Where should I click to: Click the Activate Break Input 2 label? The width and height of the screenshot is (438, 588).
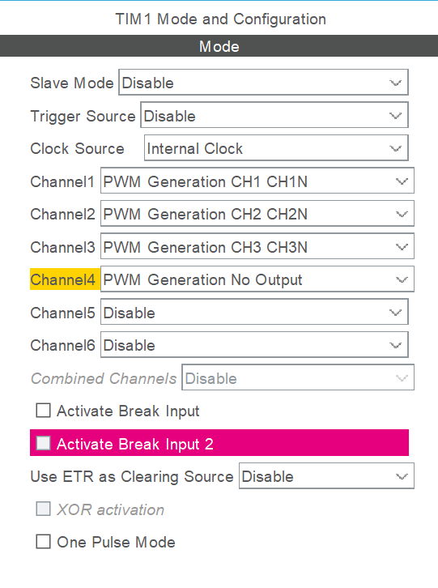[x=135, y=444]
